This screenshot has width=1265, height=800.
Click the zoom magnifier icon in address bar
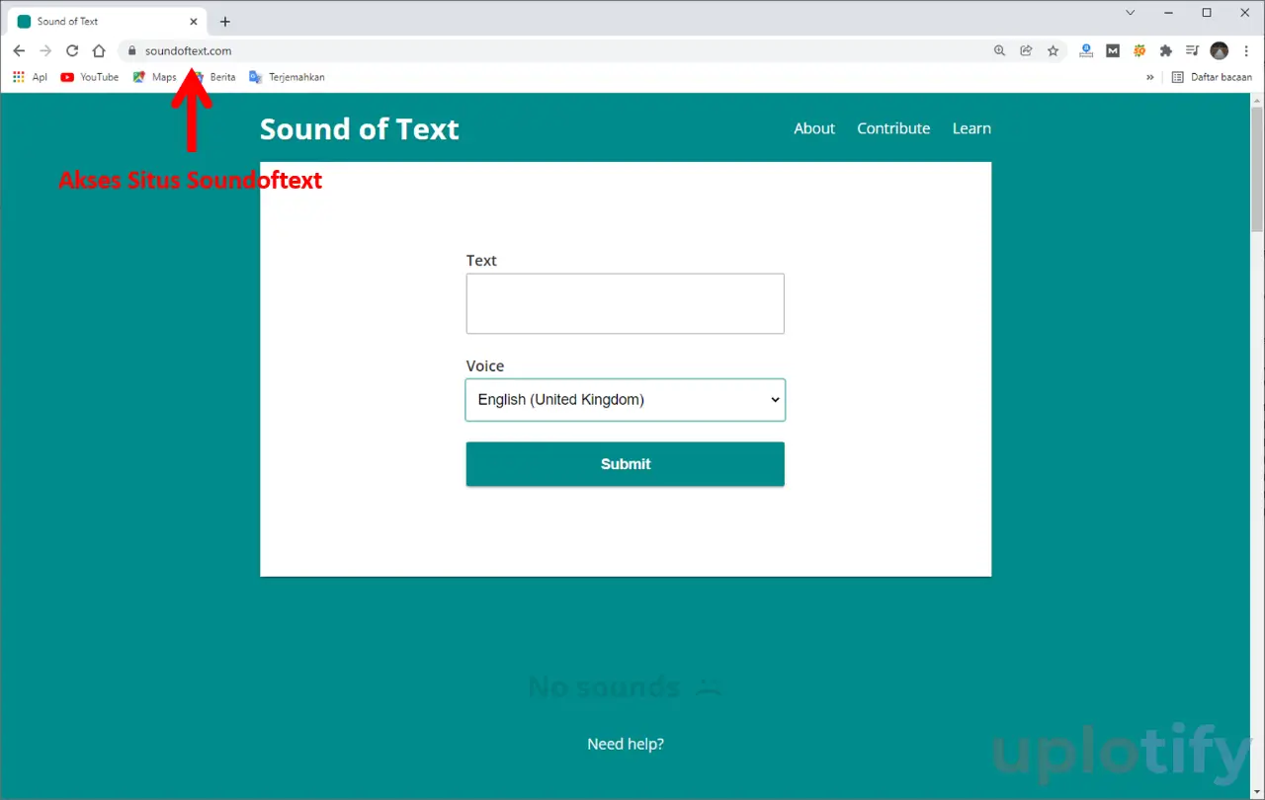pyautogui.click(x=1000, y=50)
